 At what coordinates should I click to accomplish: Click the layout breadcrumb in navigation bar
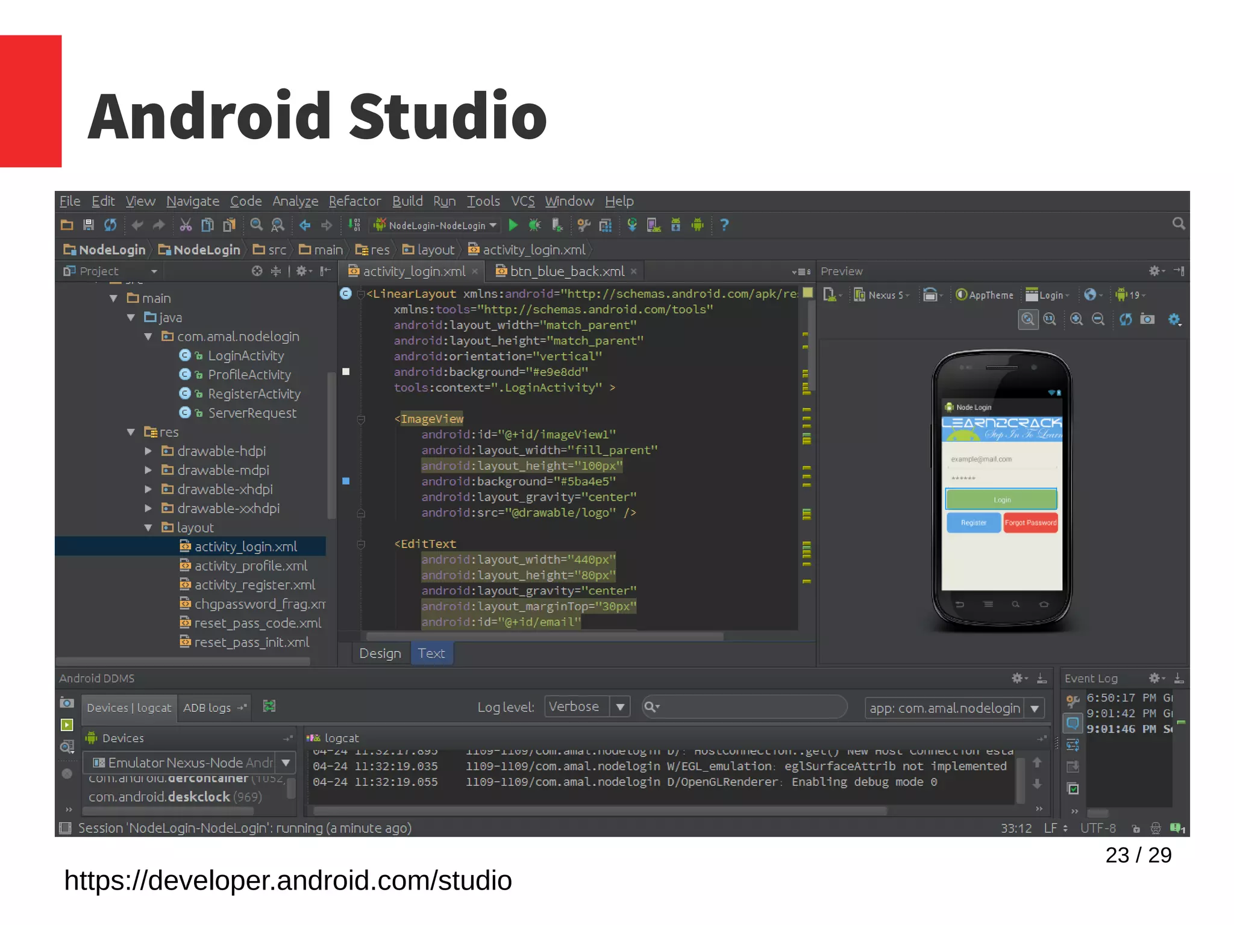[x=428, y=250]
